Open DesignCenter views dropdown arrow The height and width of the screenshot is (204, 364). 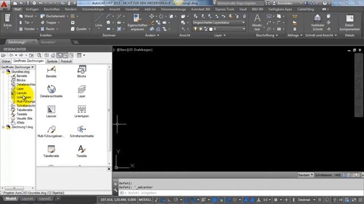84,56
